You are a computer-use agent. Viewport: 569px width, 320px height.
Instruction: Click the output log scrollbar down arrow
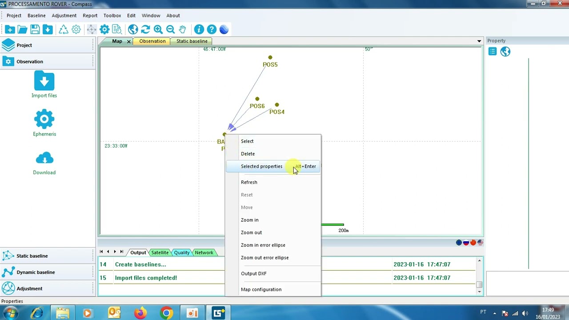[x=479, y=292]
